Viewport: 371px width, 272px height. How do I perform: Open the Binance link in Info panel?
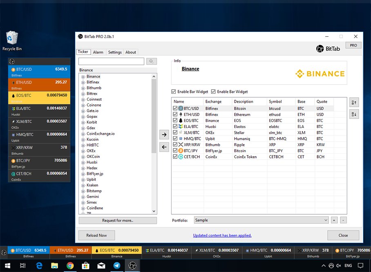pos(190,69)
